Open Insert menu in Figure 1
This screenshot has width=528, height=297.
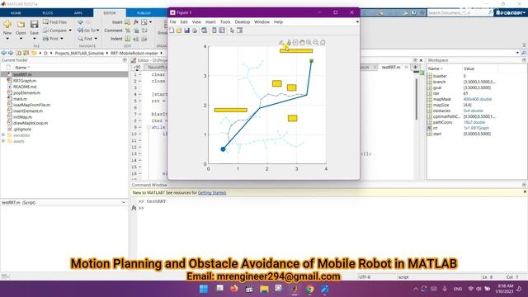210,22
